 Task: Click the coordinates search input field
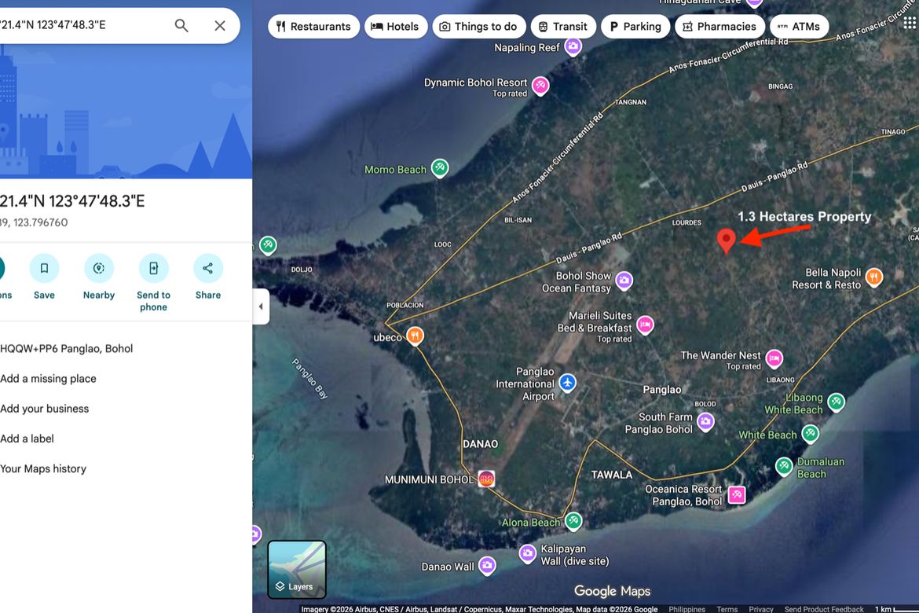click(82, 25)
